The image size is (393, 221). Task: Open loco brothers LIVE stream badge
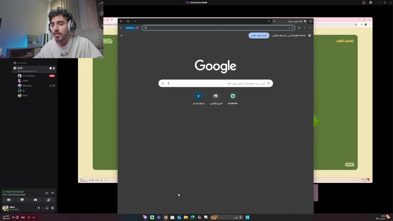pyautogui.click(x=52, y=76)
